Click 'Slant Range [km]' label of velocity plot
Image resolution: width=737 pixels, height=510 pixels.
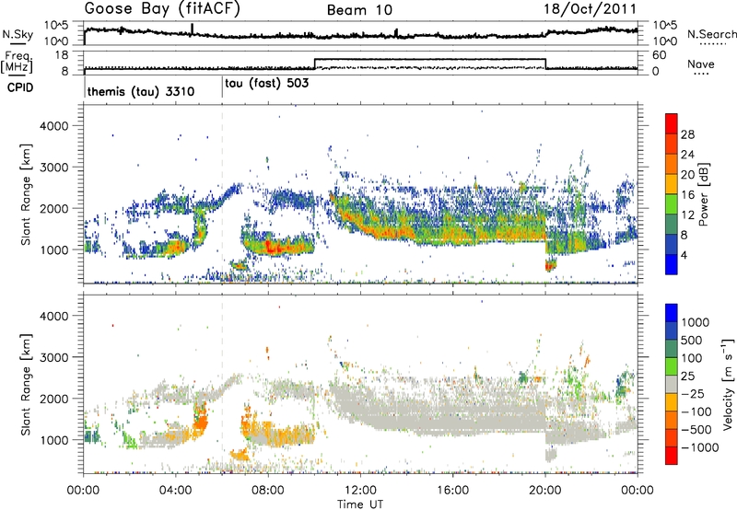pyautogui.click(x=27, y=384)
